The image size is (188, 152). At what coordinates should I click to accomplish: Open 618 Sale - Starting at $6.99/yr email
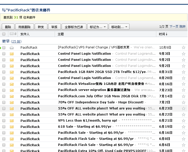[x=85, y=127]
